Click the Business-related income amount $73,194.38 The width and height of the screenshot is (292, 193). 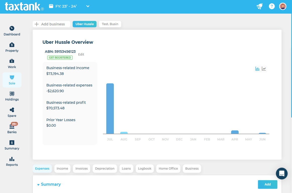pyautogui.click(x=55, y=74)
